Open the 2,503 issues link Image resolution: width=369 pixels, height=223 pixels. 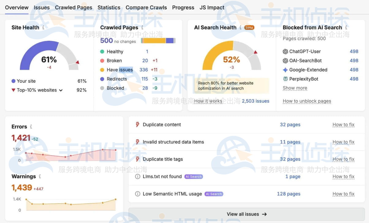coord(256,101)
